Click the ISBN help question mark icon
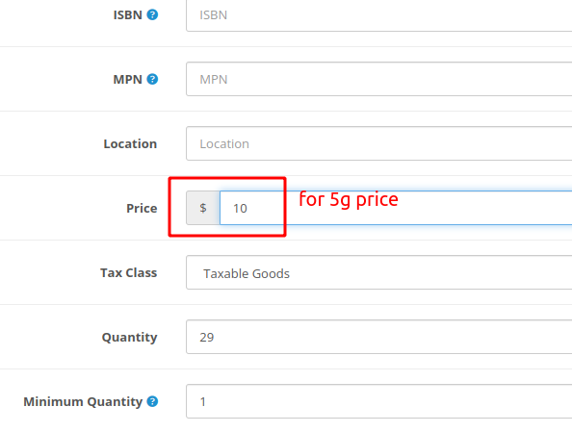Image resolution: width=572 pixels, height=432 pixels. [152, 14]
